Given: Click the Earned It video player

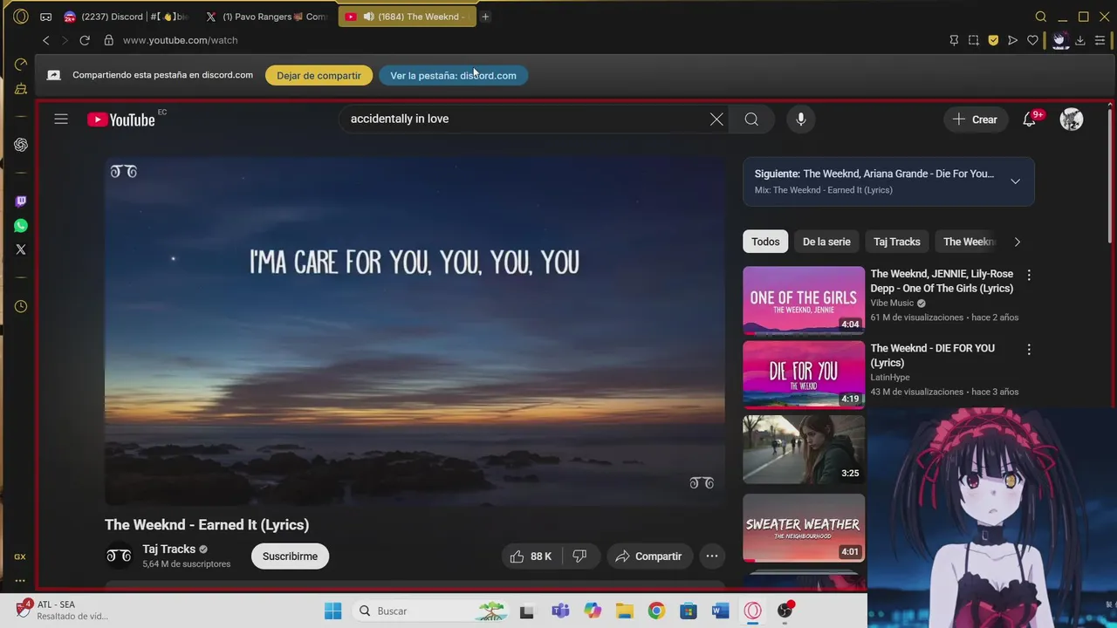Looking at the screenshot, I should click(415, 331).
